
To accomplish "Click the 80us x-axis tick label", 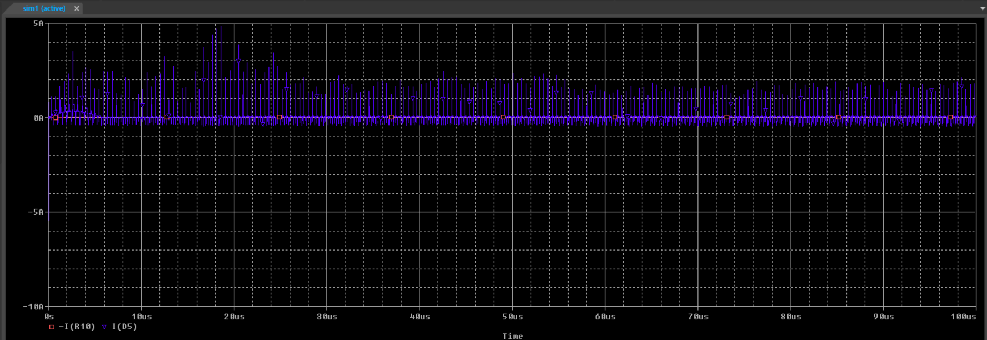I will point(791,316).
